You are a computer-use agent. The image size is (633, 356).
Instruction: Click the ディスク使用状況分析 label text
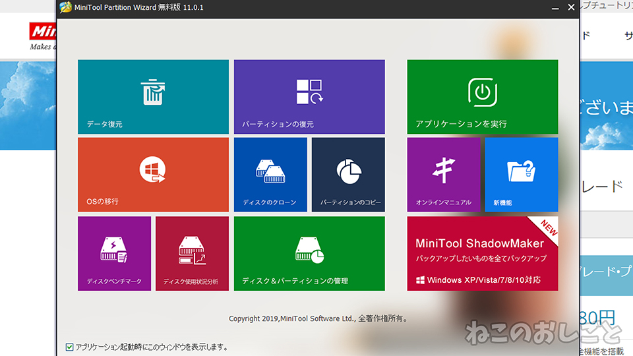click(191, 282)
